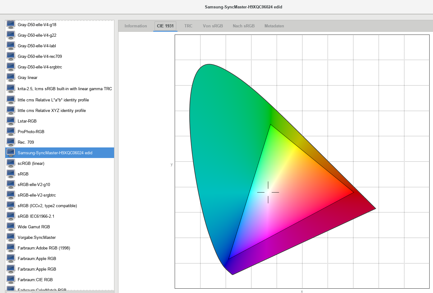
Task: Switch to the CIE 1931 tab
Action: pos(165,26)
